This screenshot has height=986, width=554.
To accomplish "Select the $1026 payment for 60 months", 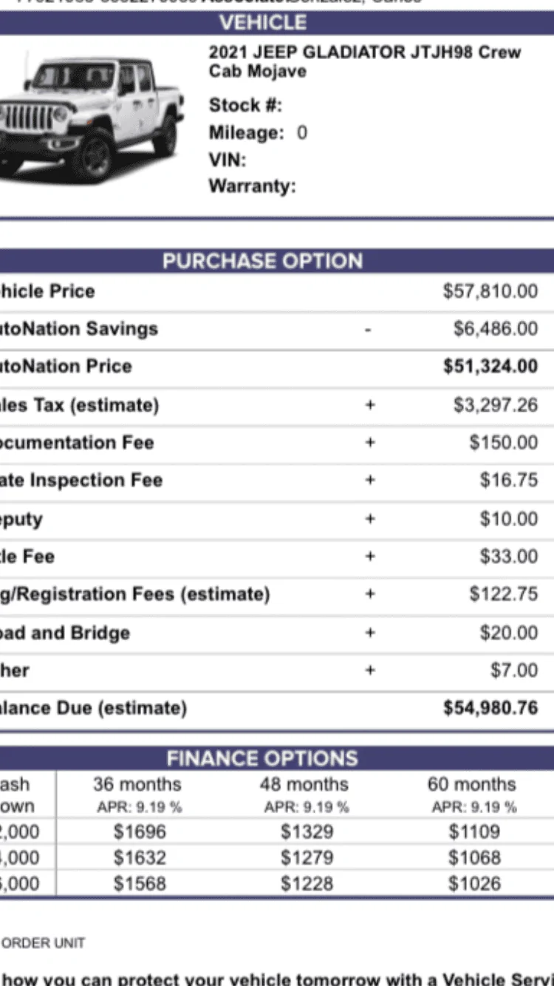I will coord(474,883).
